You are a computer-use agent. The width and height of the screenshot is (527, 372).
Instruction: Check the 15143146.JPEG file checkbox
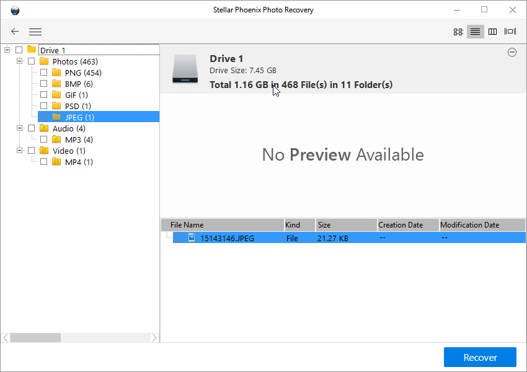coord(179,238)
